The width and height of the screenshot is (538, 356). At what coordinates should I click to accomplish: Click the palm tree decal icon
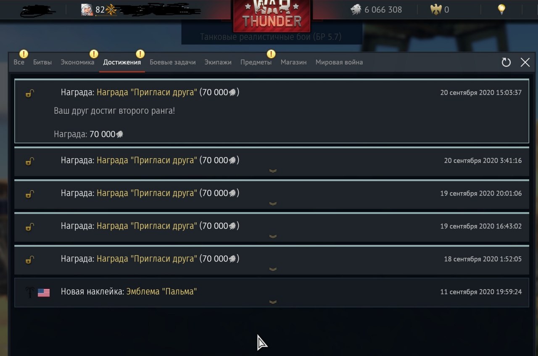pos(29,292)
